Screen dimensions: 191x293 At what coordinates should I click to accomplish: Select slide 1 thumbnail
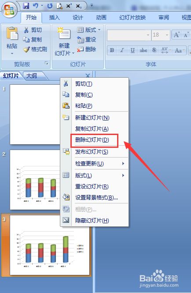pos(35,114)
